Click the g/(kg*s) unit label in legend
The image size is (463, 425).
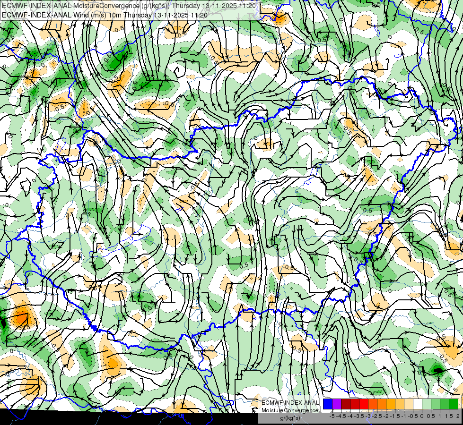coord(290,418)
